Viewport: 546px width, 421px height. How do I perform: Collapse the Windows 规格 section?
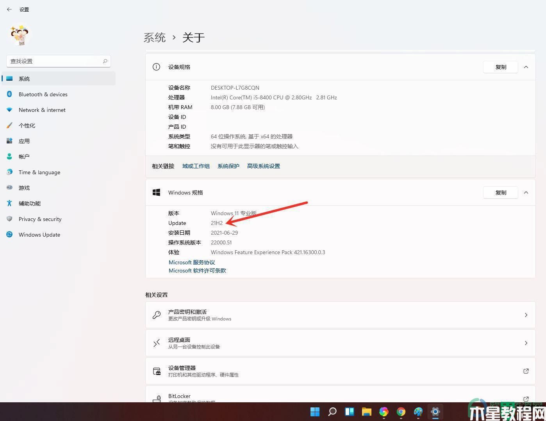pyautogui.click(x=526, y=193)
